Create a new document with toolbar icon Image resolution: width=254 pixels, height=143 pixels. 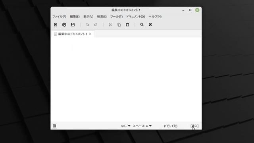pos(56,25)
